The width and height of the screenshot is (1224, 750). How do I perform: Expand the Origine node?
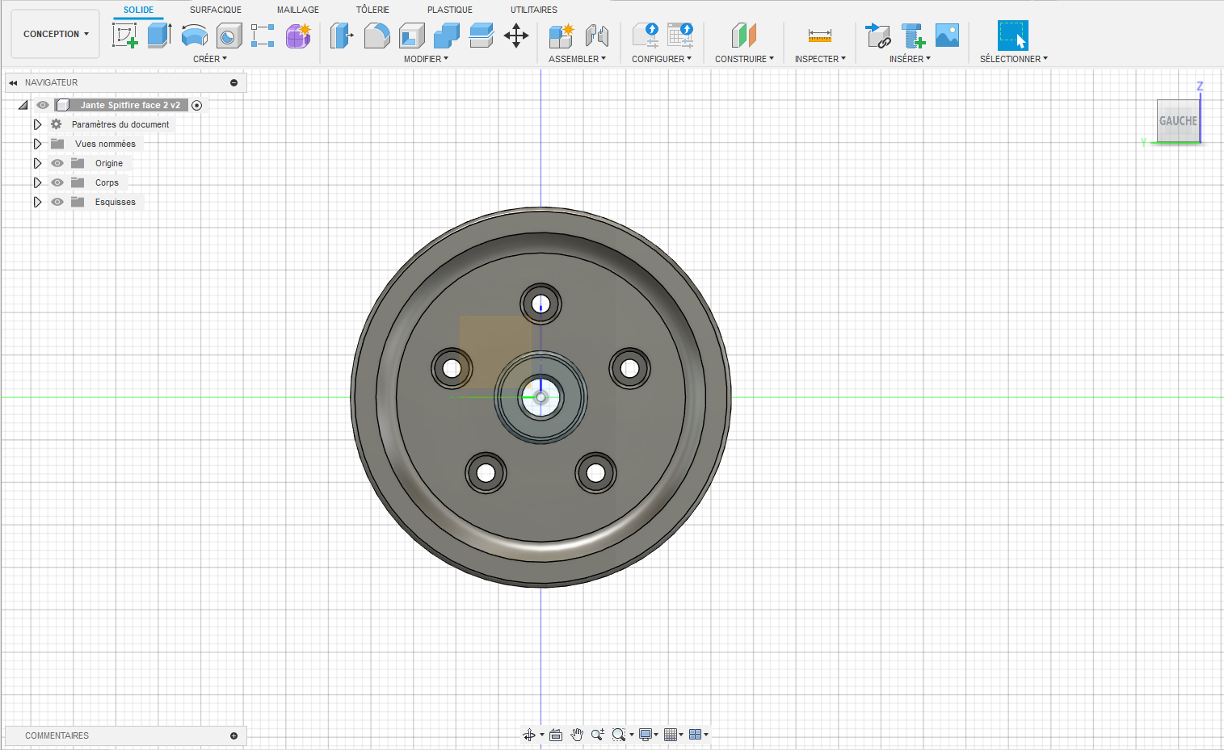tap(37, 163)
